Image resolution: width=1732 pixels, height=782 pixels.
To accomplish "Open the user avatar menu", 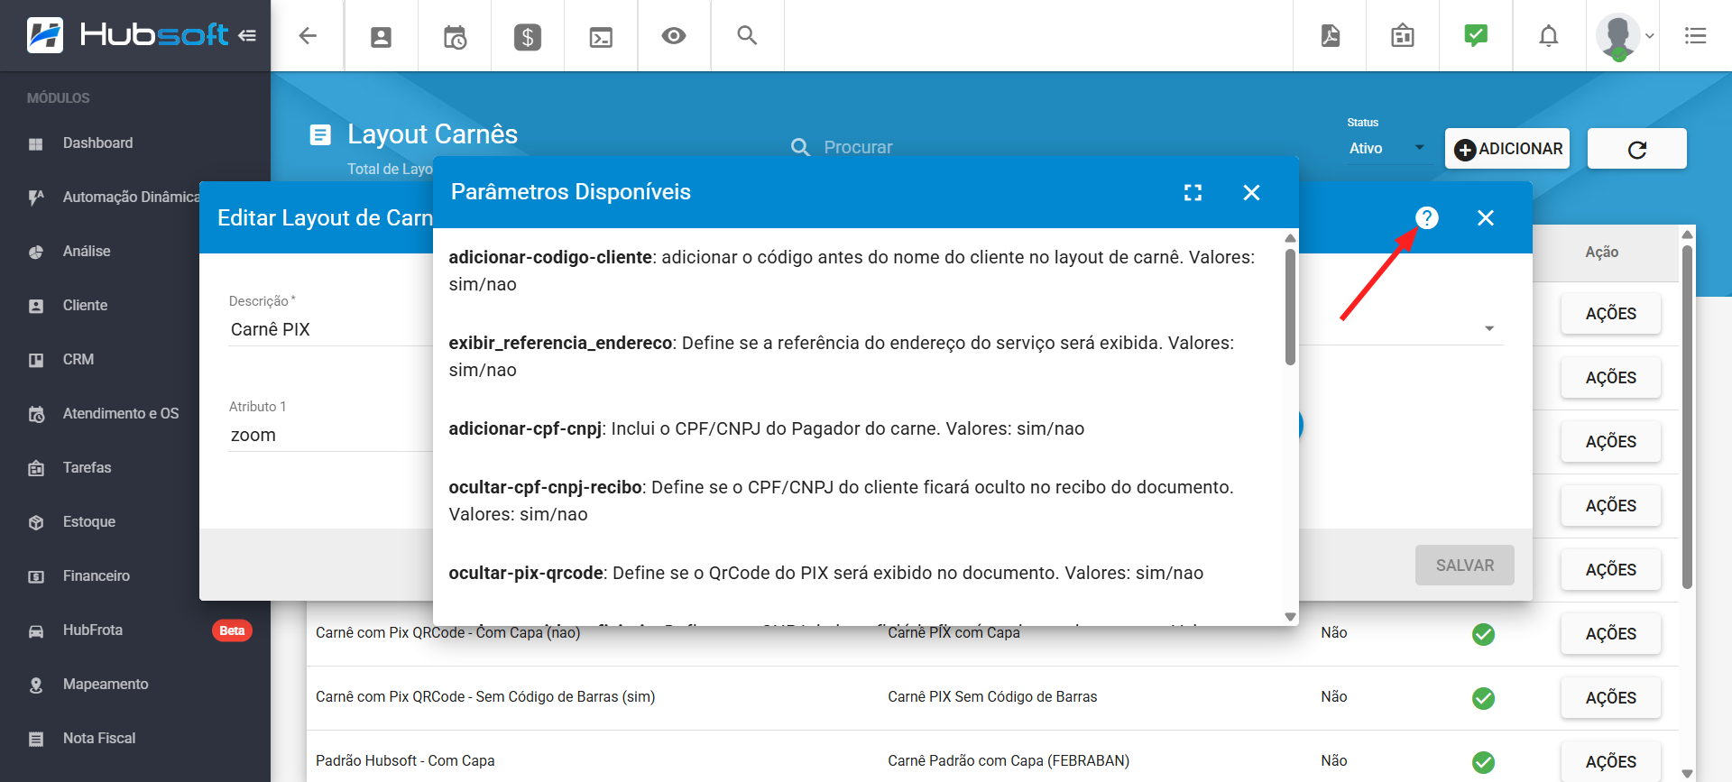I will pos(1624,36).
